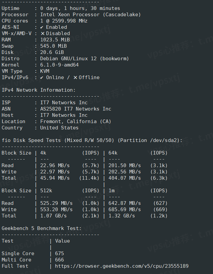Click the VM-x/AMD-V disabled cross mark
This screenshot has height=274, width=213.
click(43, 33)
